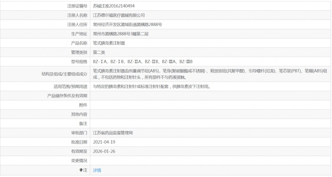This screenshot has width=332, height=177.
Task: Select expiry date 2026-01-26
Action: [104, 151]
